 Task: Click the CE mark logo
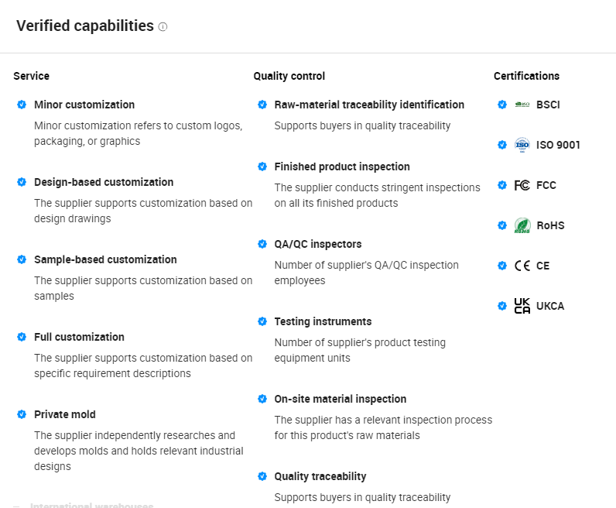tap(522, 266)
